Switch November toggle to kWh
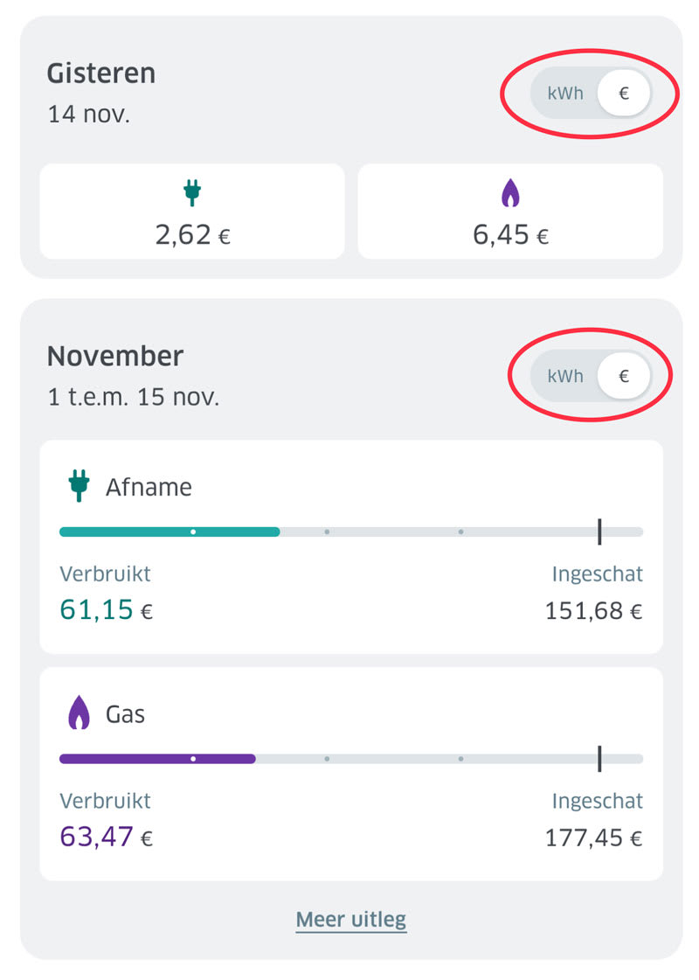Image resolution: width=699 pixels, height=980 pixels. (565, 376)
